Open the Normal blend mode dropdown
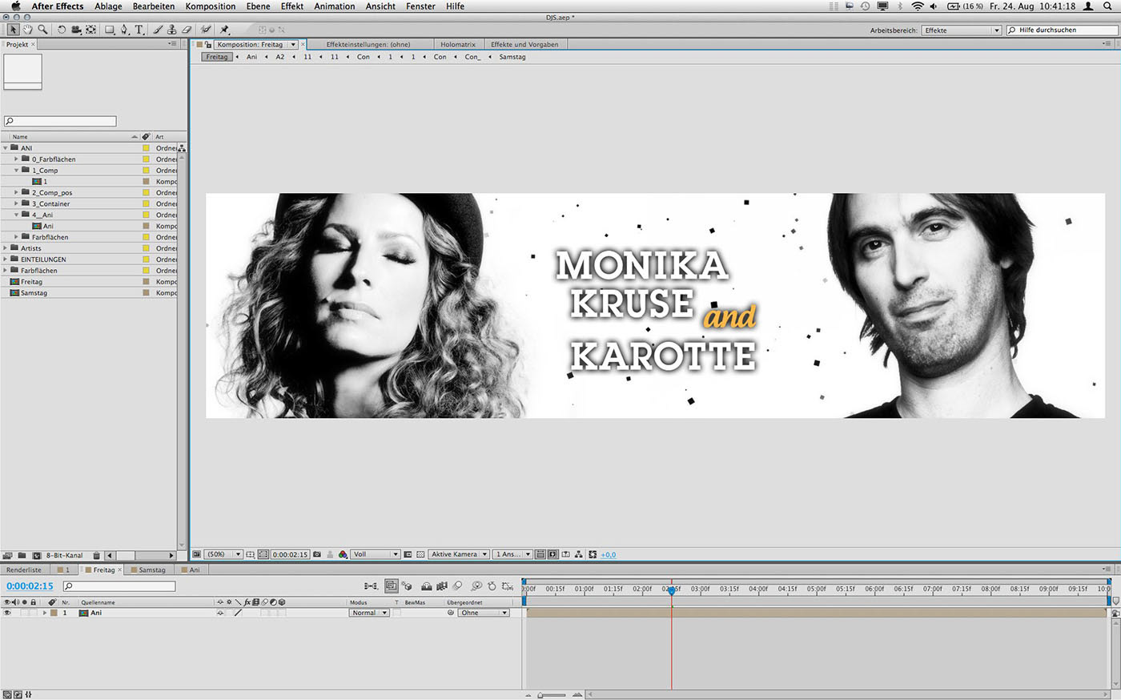The height and width of the screenshot is (700, 1121). 369,613
